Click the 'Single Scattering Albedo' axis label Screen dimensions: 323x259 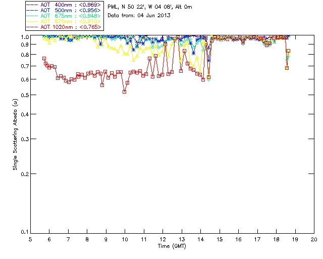(x=15, y=135)
